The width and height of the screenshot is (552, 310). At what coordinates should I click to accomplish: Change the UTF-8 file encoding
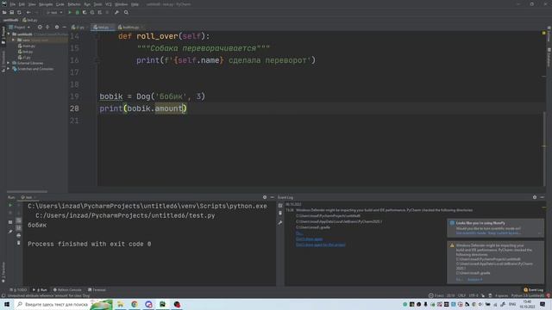[474, 295]
